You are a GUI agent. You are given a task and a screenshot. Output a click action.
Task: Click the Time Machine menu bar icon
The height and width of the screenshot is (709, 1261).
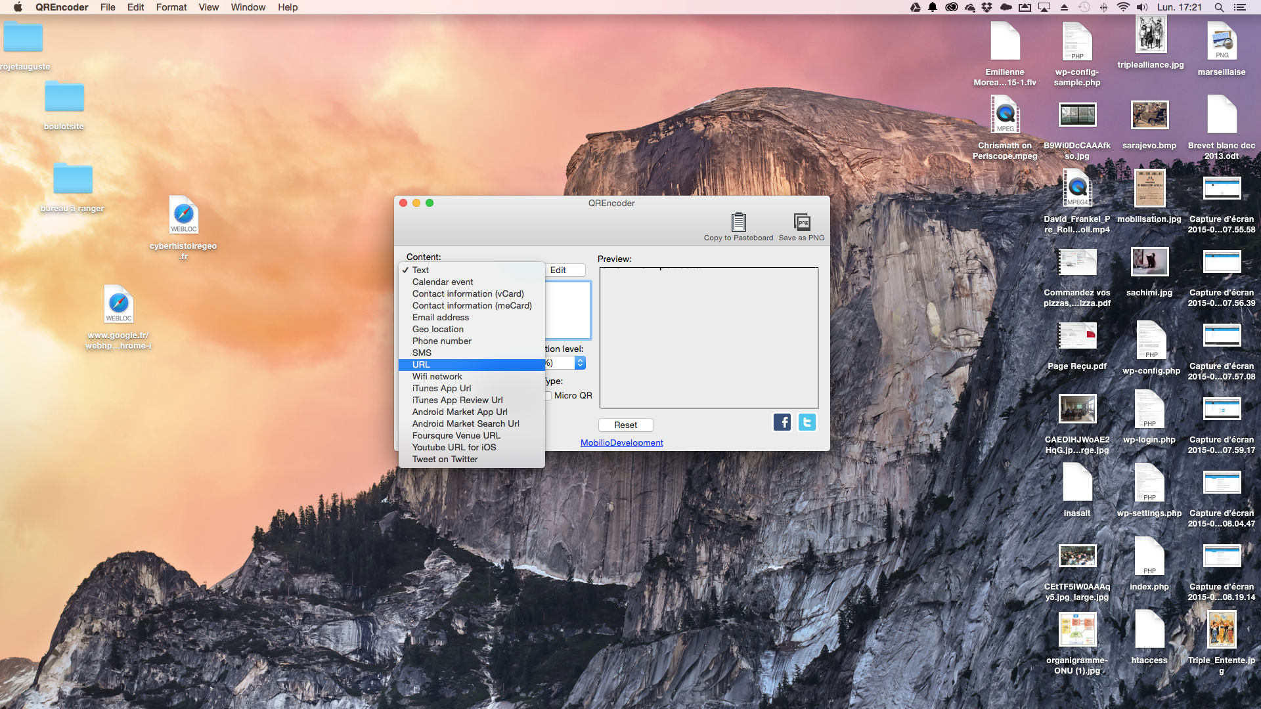[1084, 7]
